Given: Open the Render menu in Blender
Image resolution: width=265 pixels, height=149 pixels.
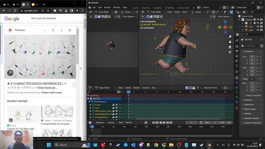Looking at the screenshot, I should [x=107, y=7].
